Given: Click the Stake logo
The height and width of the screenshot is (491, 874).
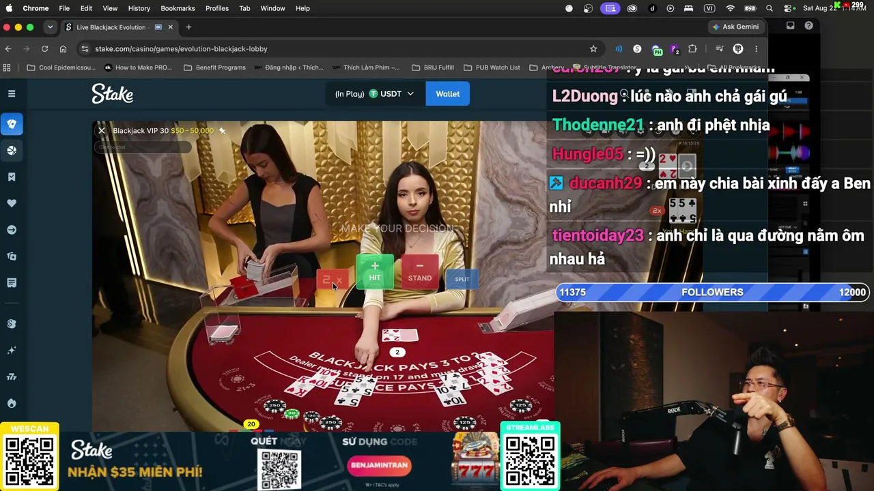Looking at the screenshot, I should pos(113,93).
